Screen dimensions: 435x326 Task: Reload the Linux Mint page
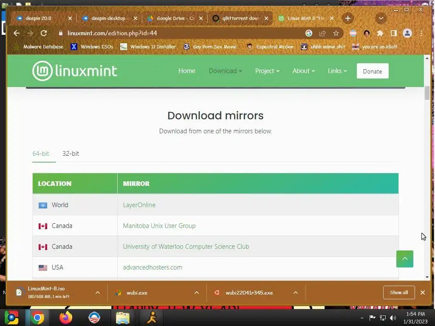pyautogui.click(x=44, y=33)
